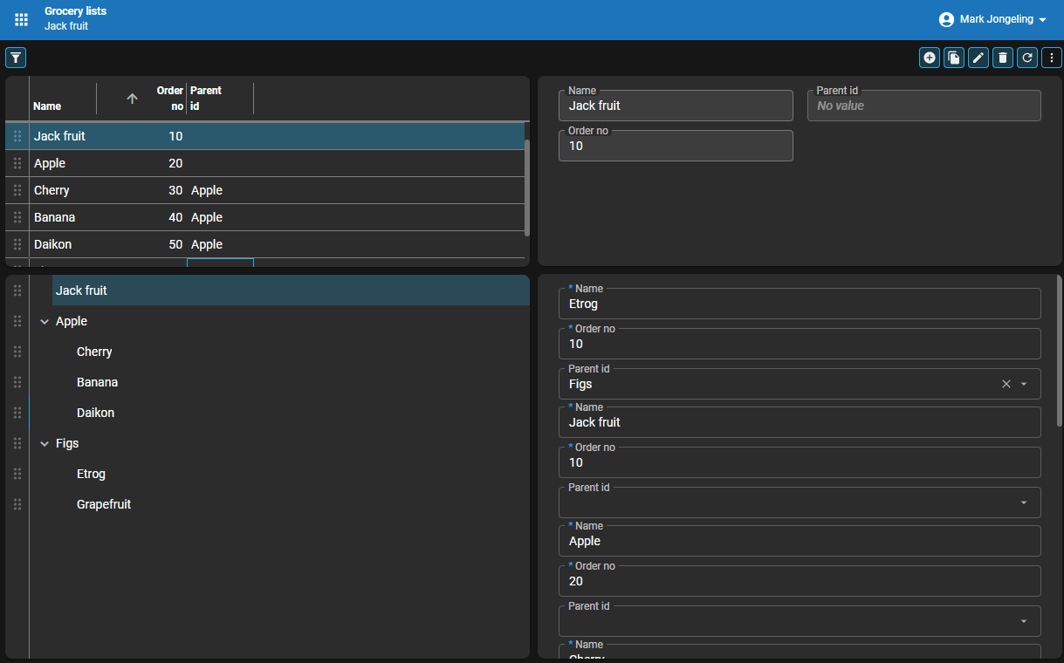Image resolution: width=1064 pixels, height=663 pixels.
Task: Collapse the Apple tree node
Action: click(x=45, y=322)
